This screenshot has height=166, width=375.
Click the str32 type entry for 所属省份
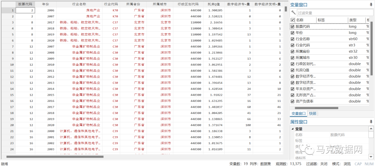click(354, 51)
